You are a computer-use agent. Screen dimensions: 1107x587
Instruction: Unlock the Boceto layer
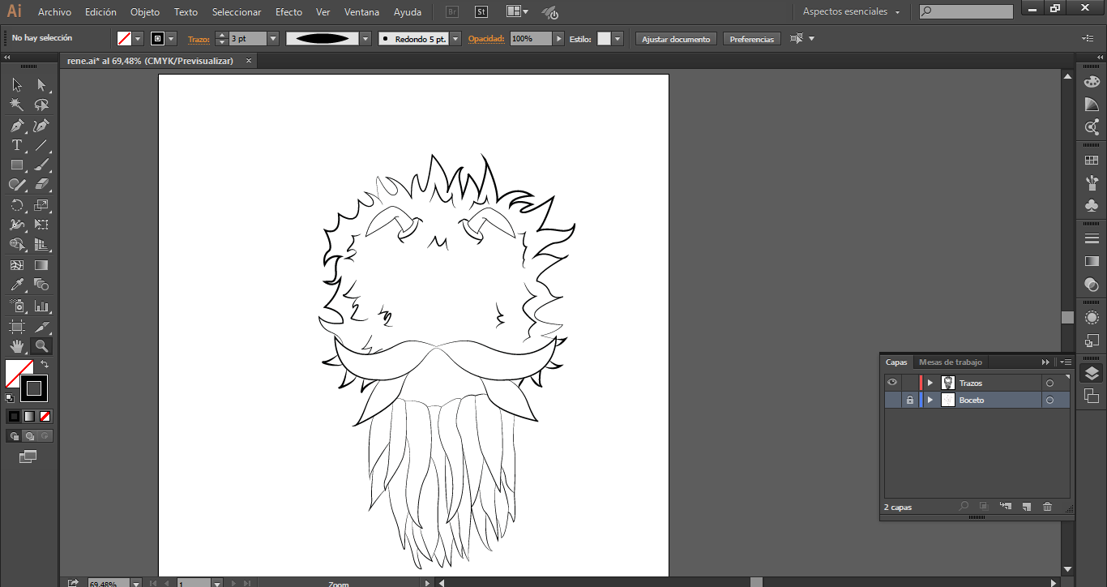[909, 401]
